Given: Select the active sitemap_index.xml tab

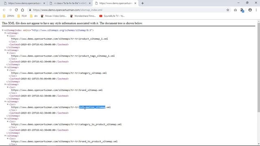Looking at the screenshot, I should 116,3.
